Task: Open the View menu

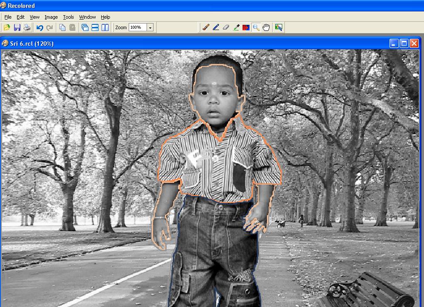Action: (x=34, y=17)
